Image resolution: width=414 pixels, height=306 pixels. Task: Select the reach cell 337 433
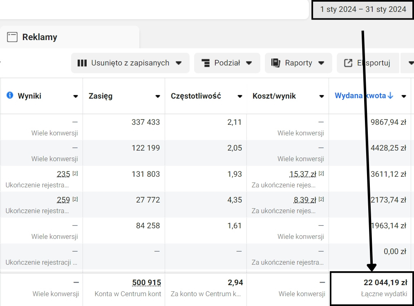click(146, 122)
